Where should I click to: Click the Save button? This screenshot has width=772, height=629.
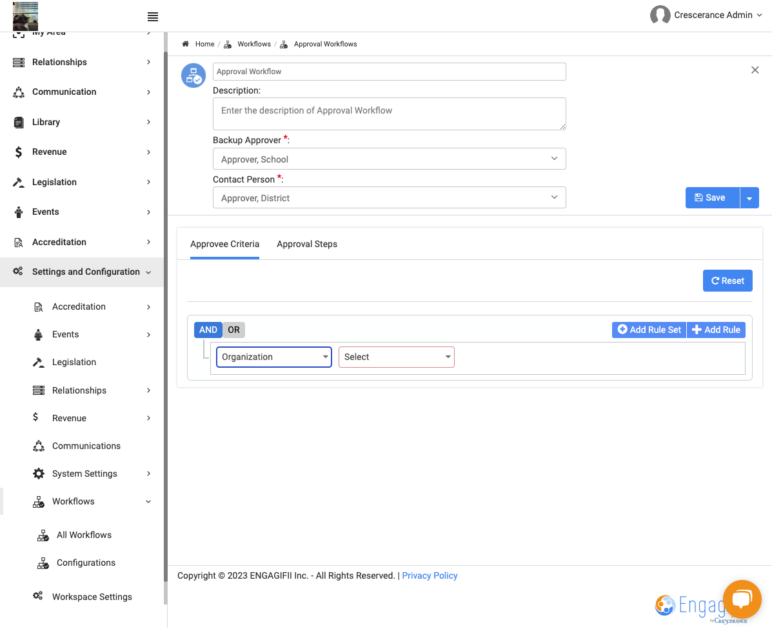click(713, 198)
